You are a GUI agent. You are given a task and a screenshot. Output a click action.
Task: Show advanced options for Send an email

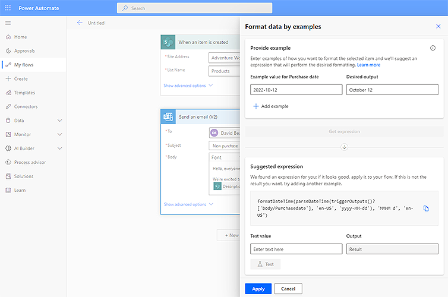tap(188, 204)
